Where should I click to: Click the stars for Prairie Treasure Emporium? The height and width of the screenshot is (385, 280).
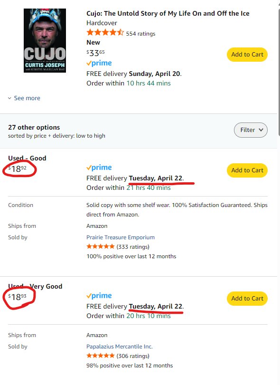[101, 246]
